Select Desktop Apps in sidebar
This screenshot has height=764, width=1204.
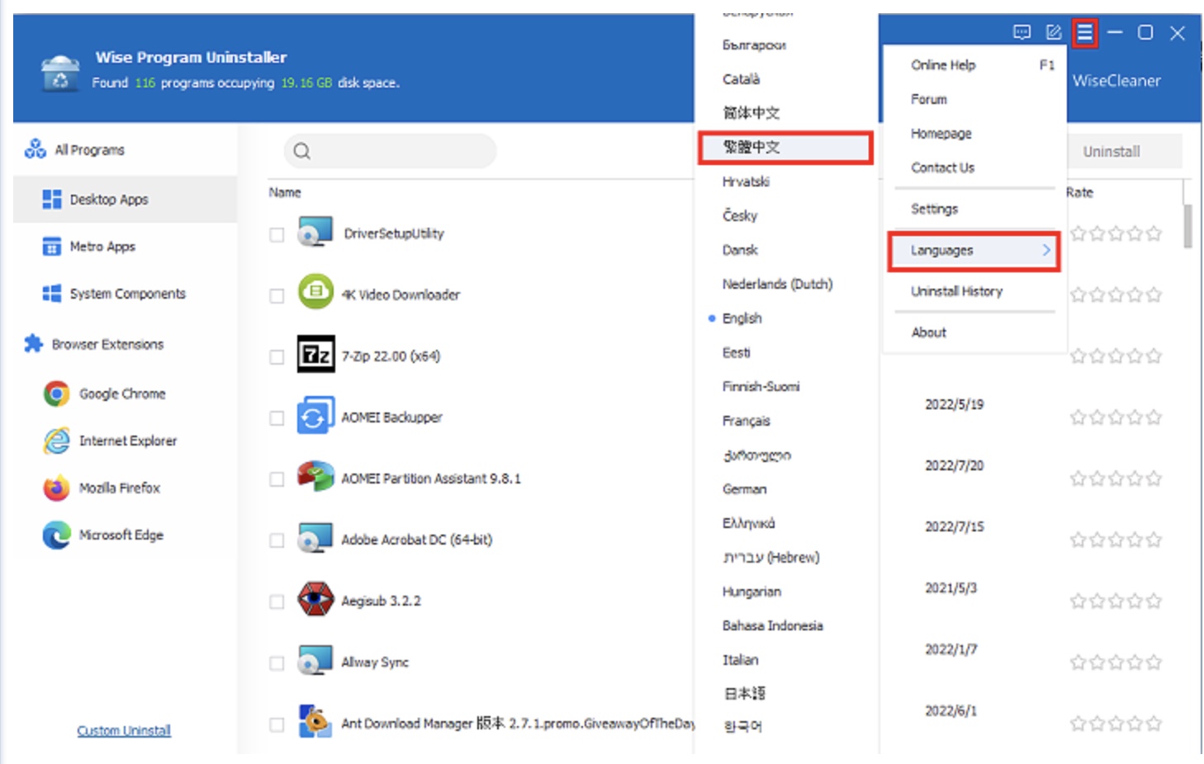click(126, 200)
